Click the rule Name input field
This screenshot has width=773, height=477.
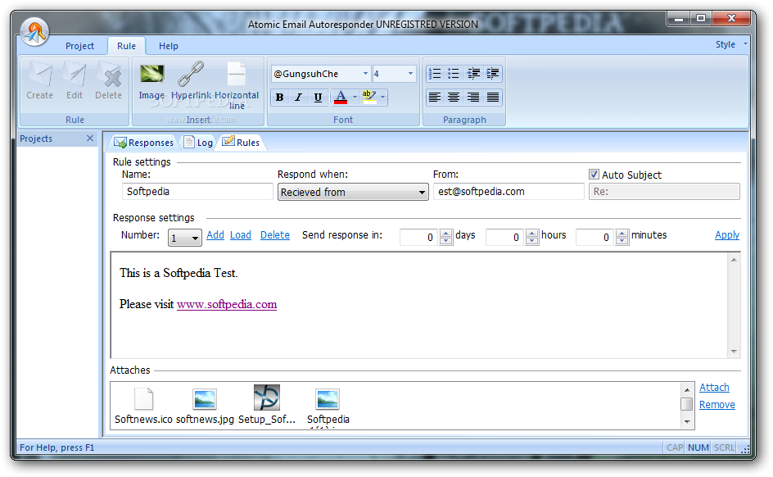(197, 192)
